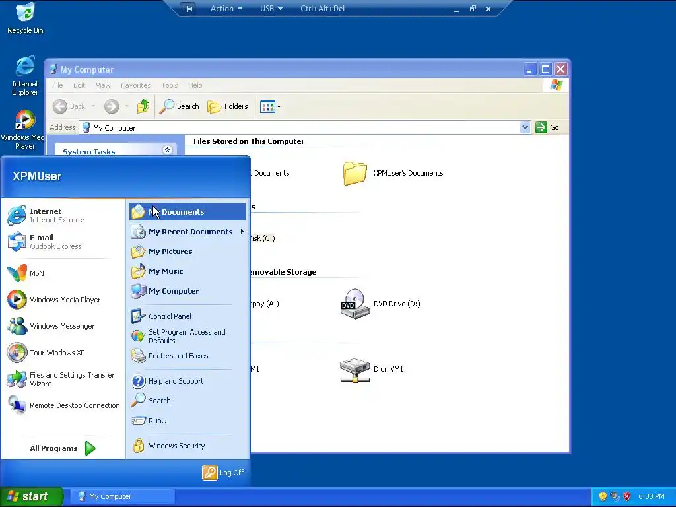Open Remote Desktop Connection
The width and height of the screenshot is (676, 507).
click(x=63, y=405)
